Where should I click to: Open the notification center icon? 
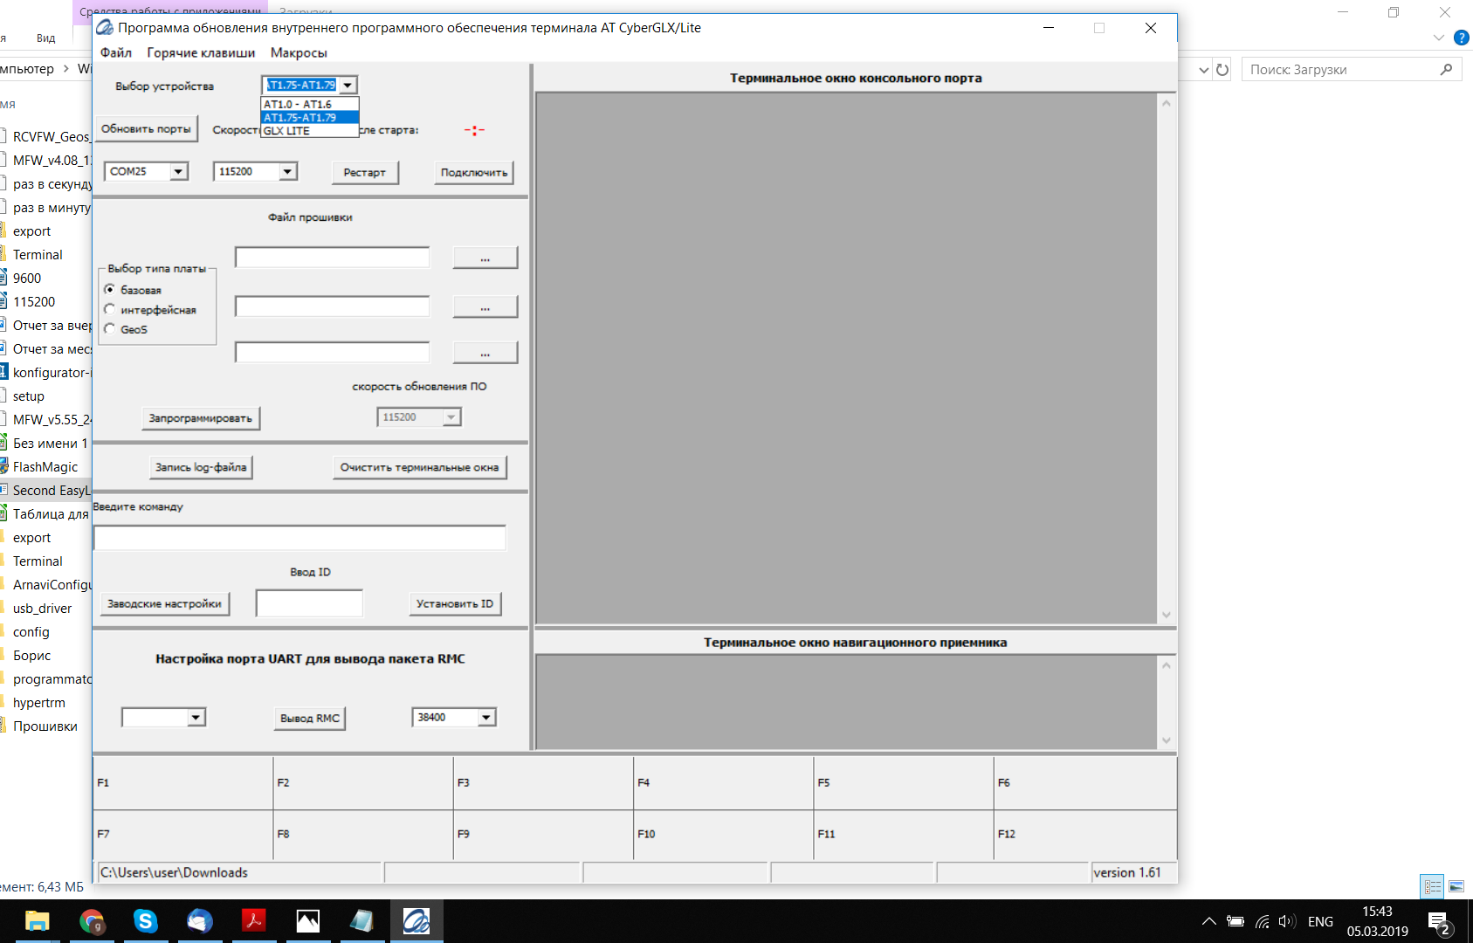[x=1438, y=921]
